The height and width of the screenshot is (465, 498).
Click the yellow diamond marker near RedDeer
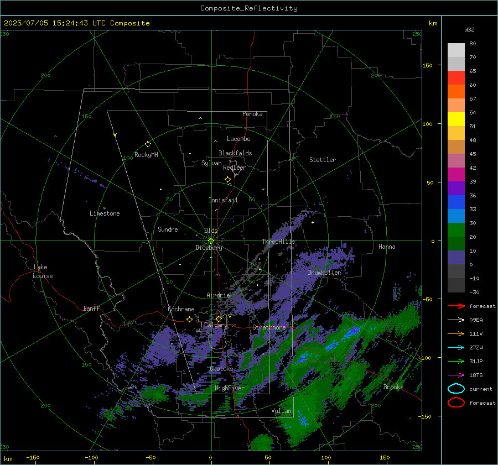click(227, 180)
